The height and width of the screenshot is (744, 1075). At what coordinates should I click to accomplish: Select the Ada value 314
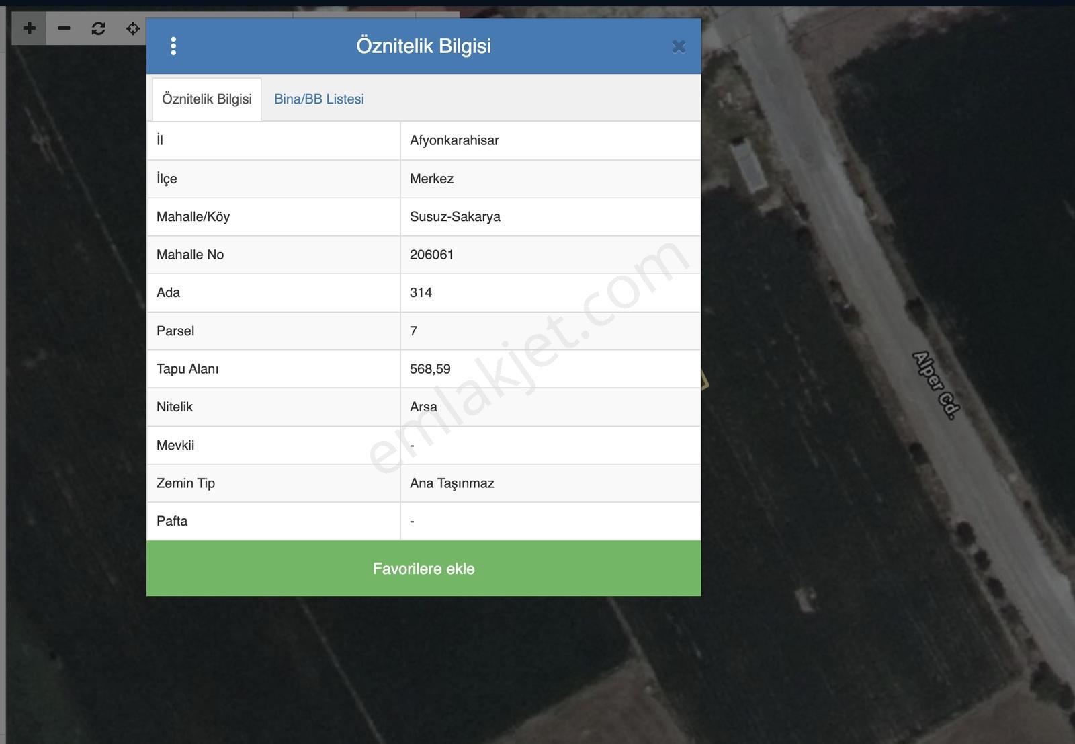pos(550,292)
